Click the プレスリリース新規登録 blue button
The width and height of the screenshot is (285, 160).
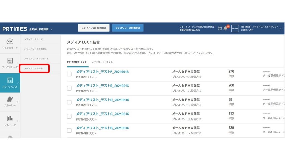(127, 28)
